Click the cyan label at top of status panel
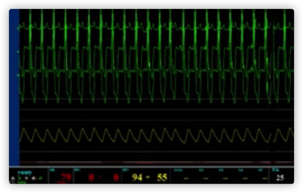This screenshot has width=303, height=193. point(25,173)
